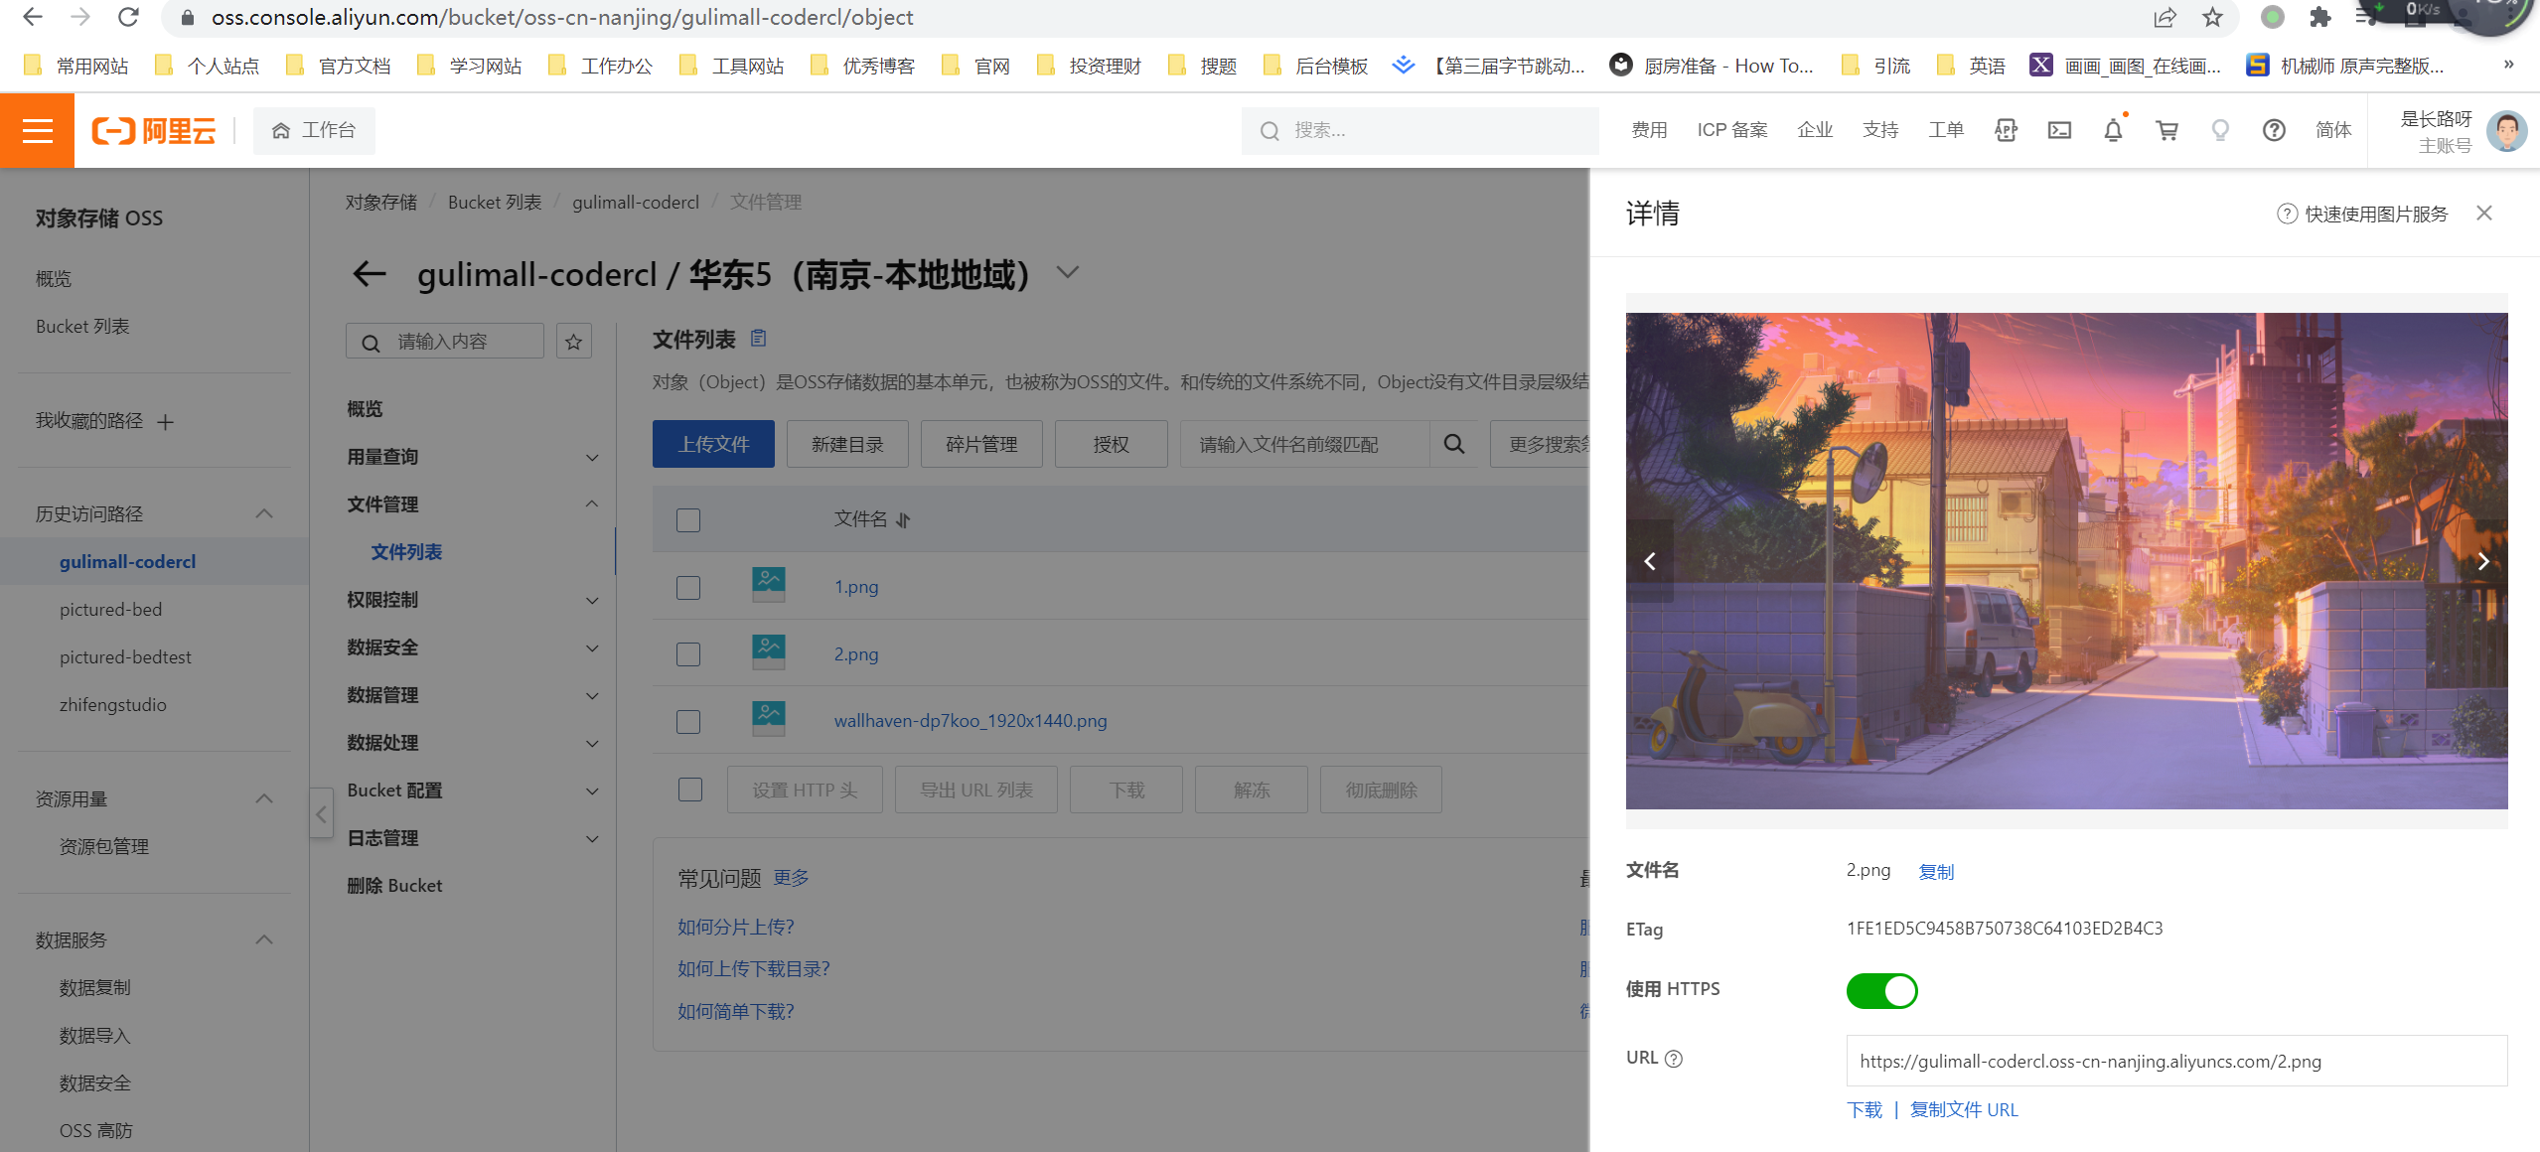The width and height of the screenshot is (2540, 1152).
Task: Click the back arrow beside gulimall-codercl title
Action: [369, 274]
